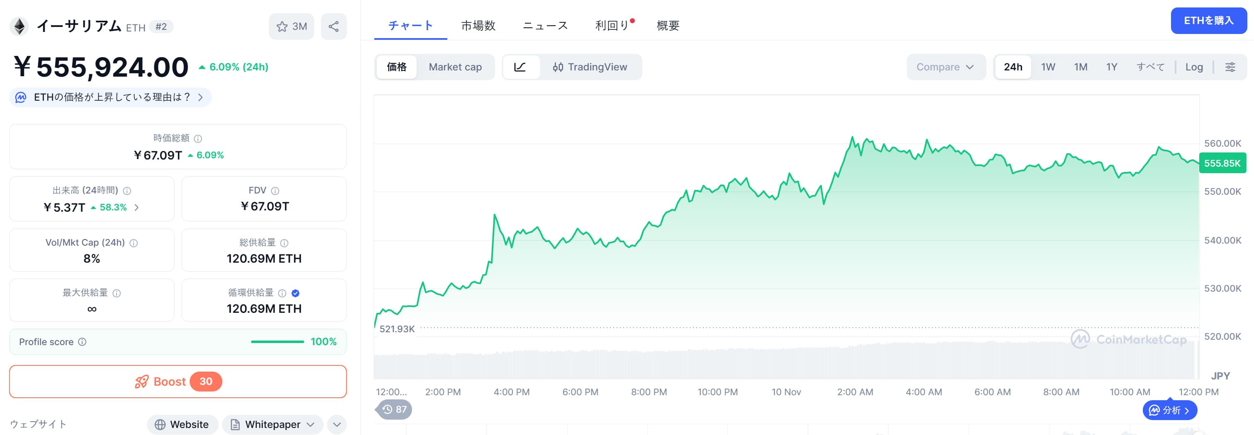Open the share icon button
Screen dimensions: 1254x435
click(x=334, y=26)
